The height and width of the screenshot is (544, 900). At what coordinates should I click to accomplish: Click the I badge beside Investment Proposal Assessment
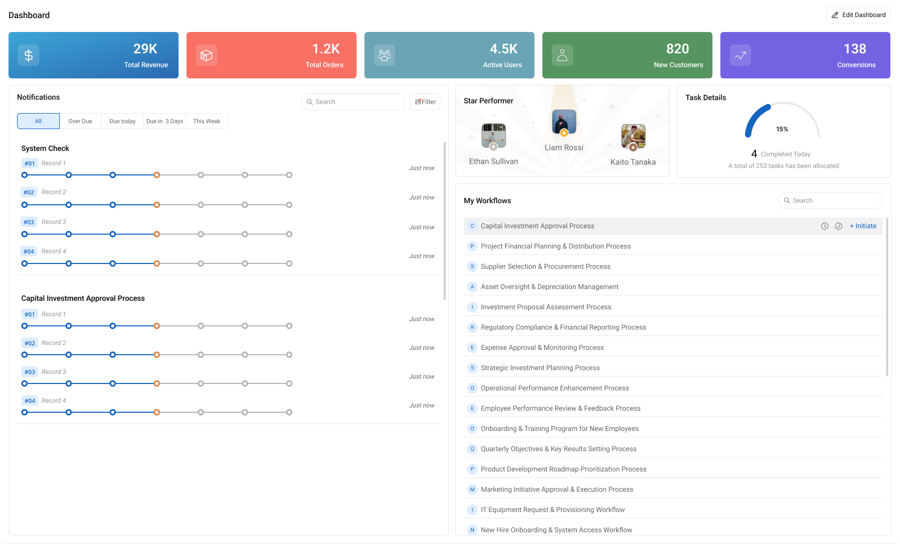(472, 307)
